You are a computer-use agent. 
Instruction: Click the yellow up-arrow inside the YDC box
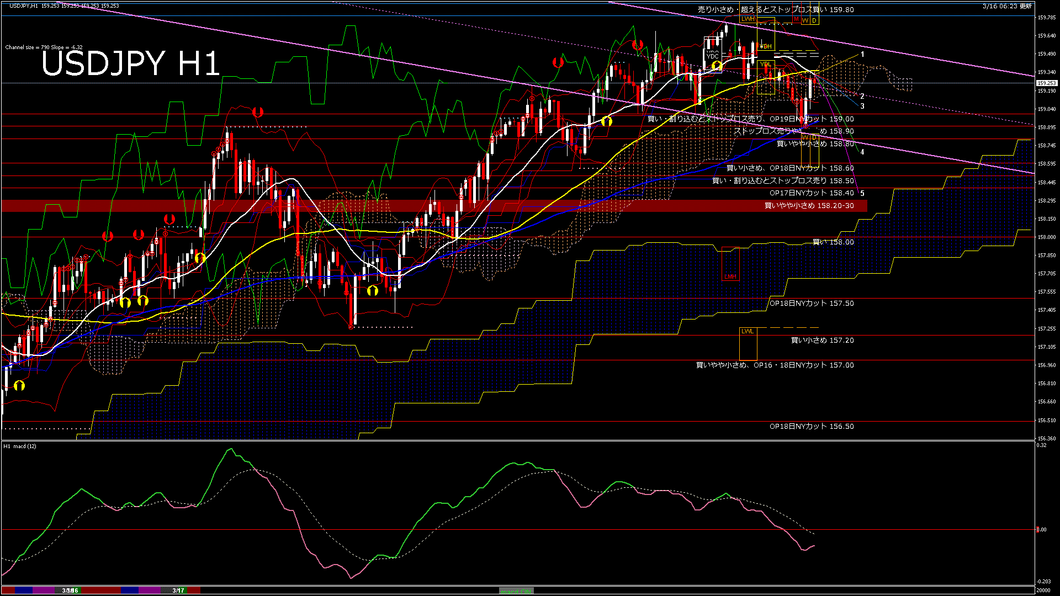point(717,66)
